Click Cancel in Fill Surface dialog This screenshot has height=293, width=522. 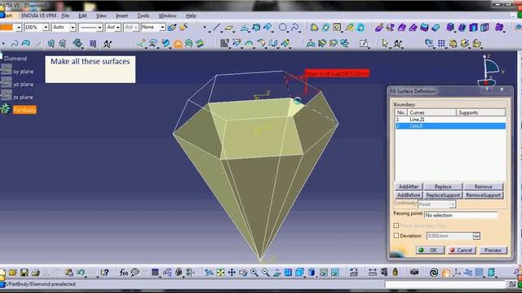click(462, 250)
